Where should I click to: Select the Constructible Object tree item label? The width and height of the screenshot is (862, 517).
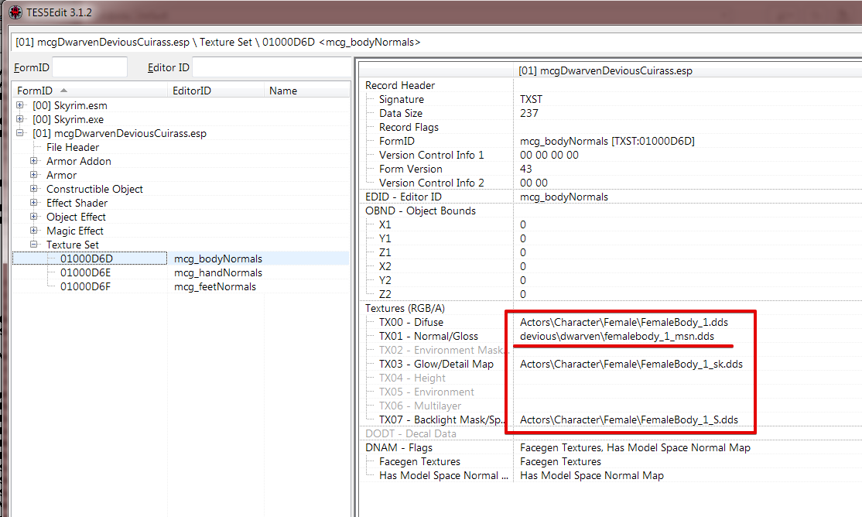tap(94, 189)
